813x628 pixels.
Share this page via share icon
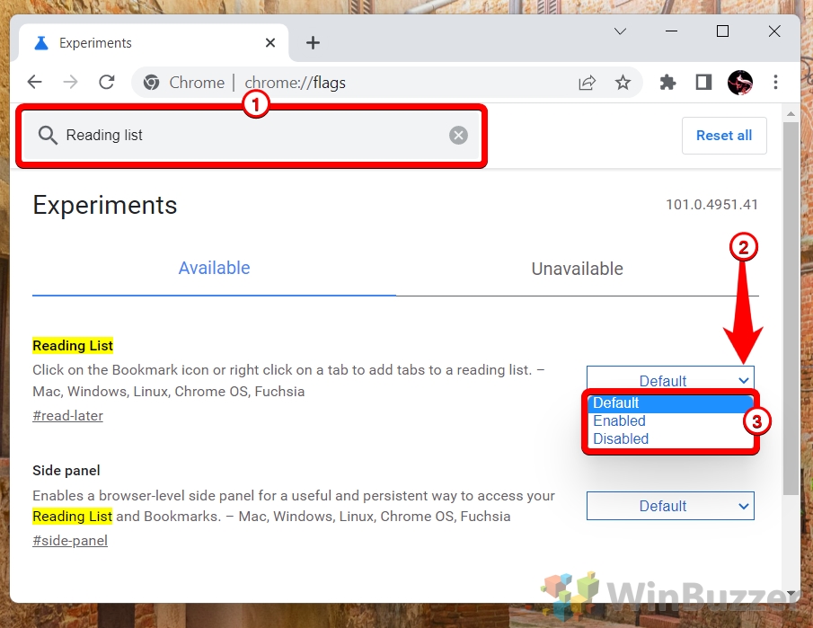(587, 83)
